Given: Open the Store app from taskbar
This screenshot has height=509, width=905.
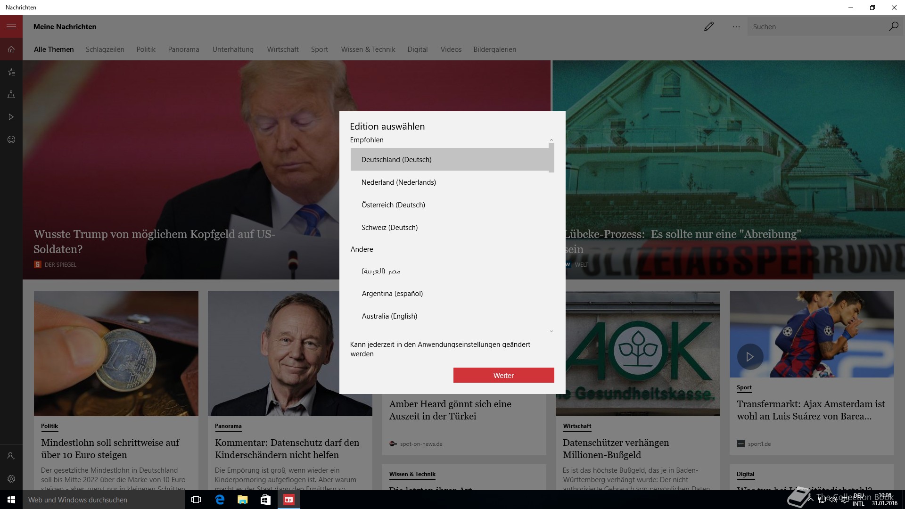Looking at the screenshot, I should 265,500.
